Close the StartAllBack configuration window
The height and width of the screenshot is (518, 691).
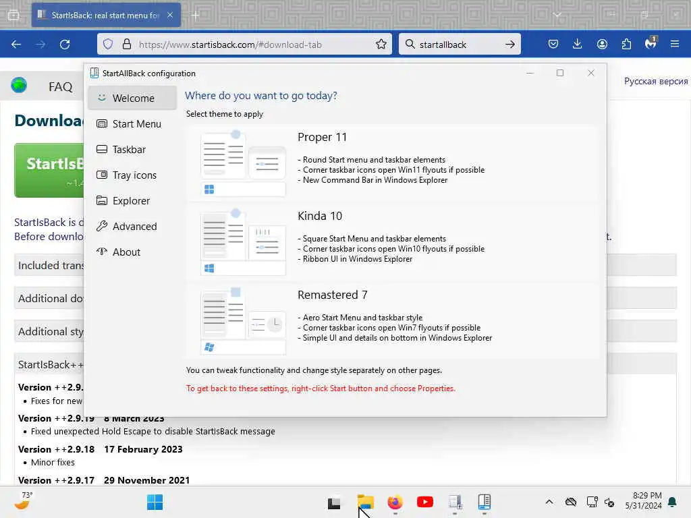(x=591, y=73)
